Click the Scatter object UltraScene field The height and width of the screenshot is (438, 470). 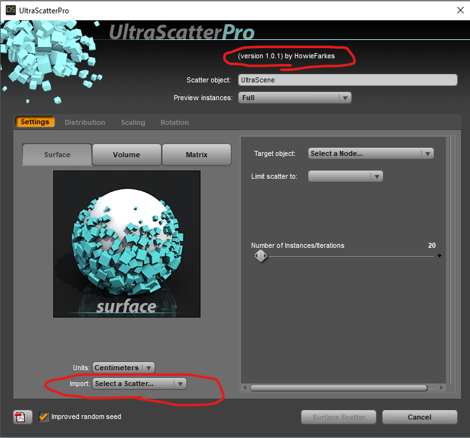[x=348, y=80]
